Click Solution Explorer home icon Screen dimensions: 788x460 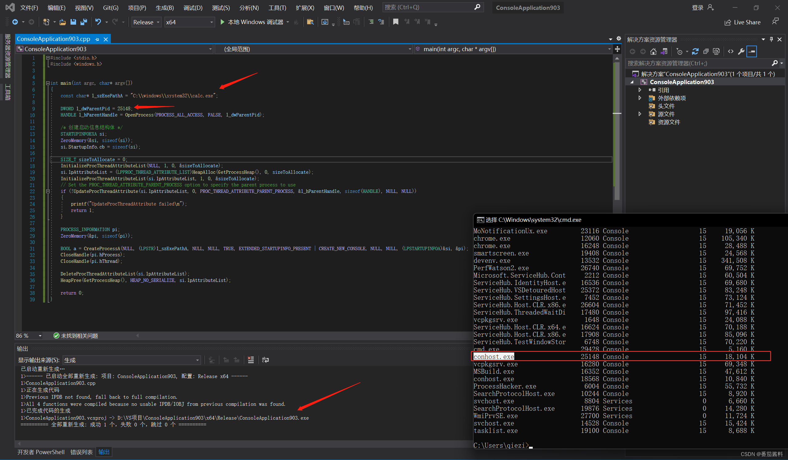pos(653,52)
